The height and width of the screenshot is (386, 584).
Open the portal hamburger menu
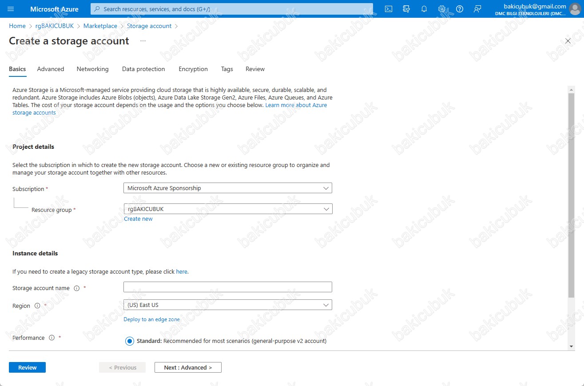[11, 9]
